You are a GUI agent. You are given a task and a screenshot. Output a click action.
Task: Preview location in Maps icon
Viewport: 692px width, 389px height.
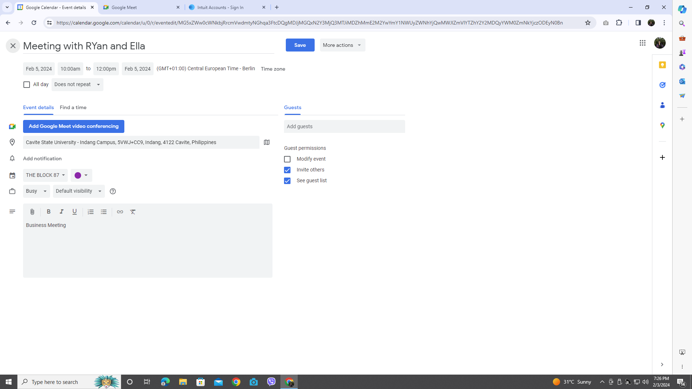click(267, 142)
